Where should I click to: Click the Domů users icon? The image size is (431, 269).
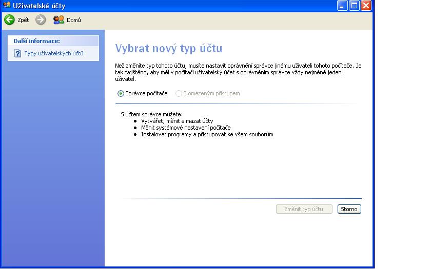pyautogui.click(x=58, y=20)
